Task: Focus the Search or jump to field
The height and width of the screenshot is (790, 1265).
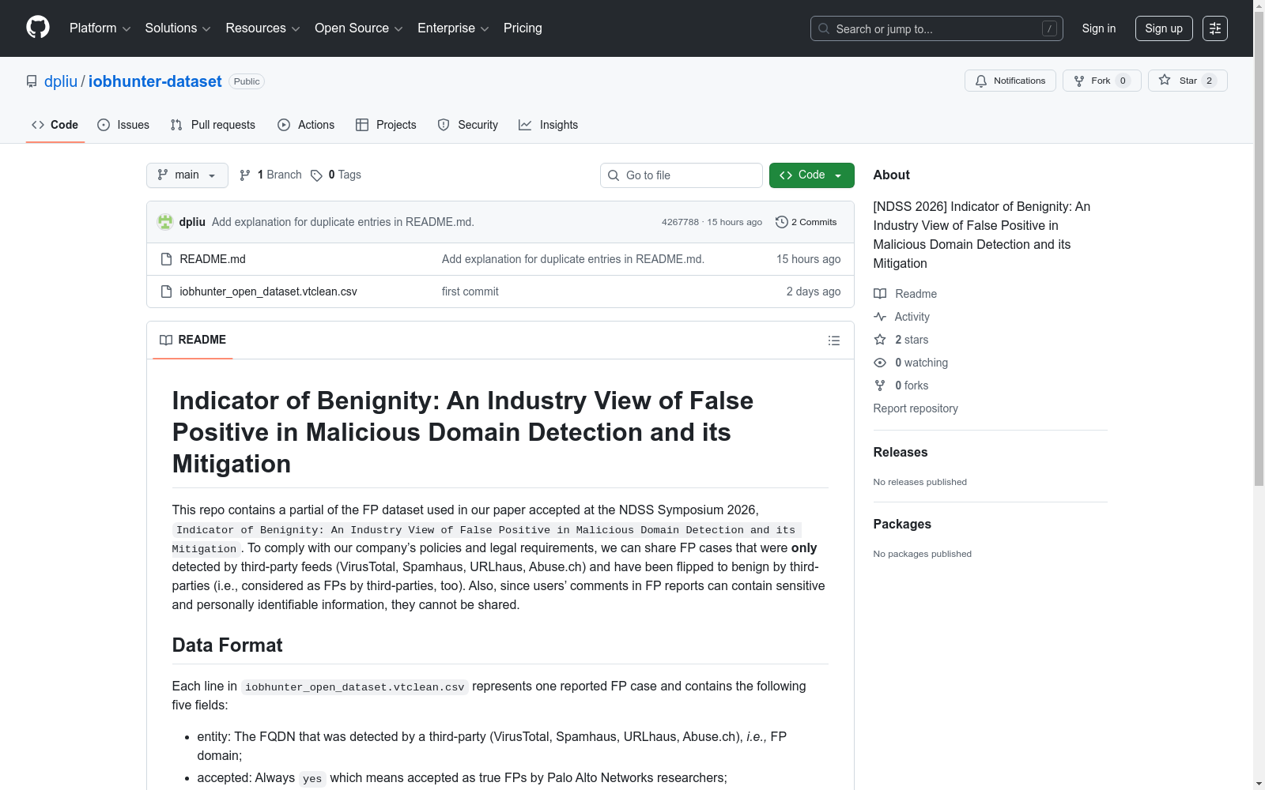Action: 937,28
